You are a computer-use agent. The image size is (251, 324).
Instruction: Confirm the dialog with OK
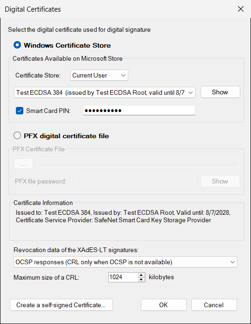click(164, 305)
